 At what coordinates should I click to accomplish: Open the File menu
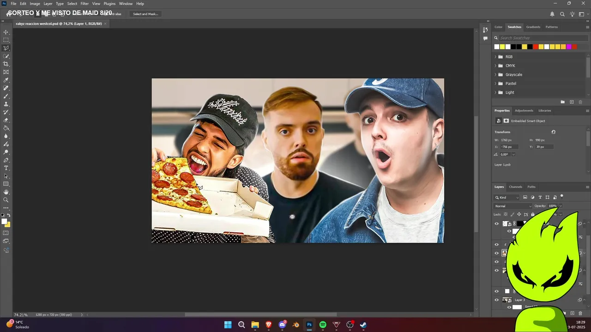tap(13, 4)
